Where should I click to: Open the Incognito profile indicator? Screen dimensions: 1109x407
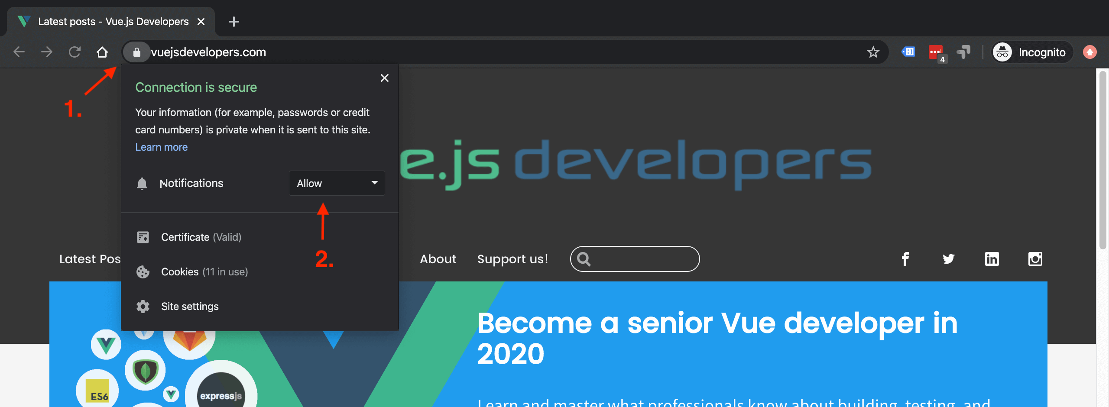coord(1032,52)
